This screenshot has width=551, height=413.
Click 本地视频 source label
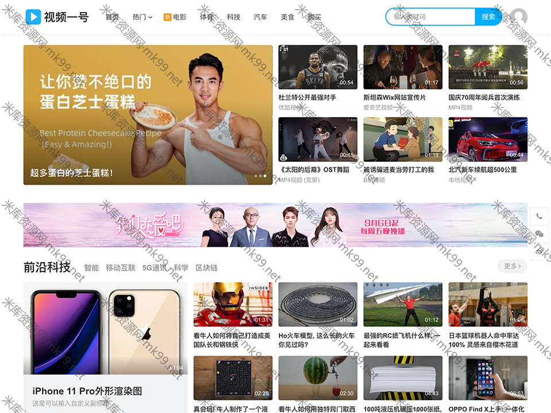pyautogui.click(x=461, y=180)
